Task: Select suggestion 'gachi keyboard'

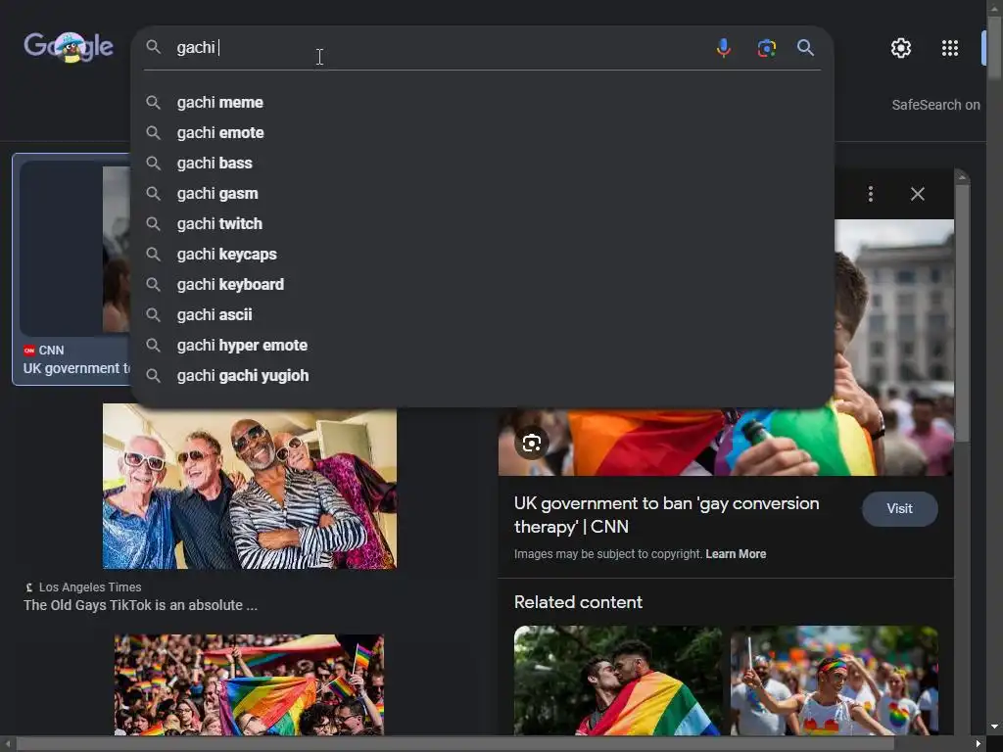Action: point(482,285)
